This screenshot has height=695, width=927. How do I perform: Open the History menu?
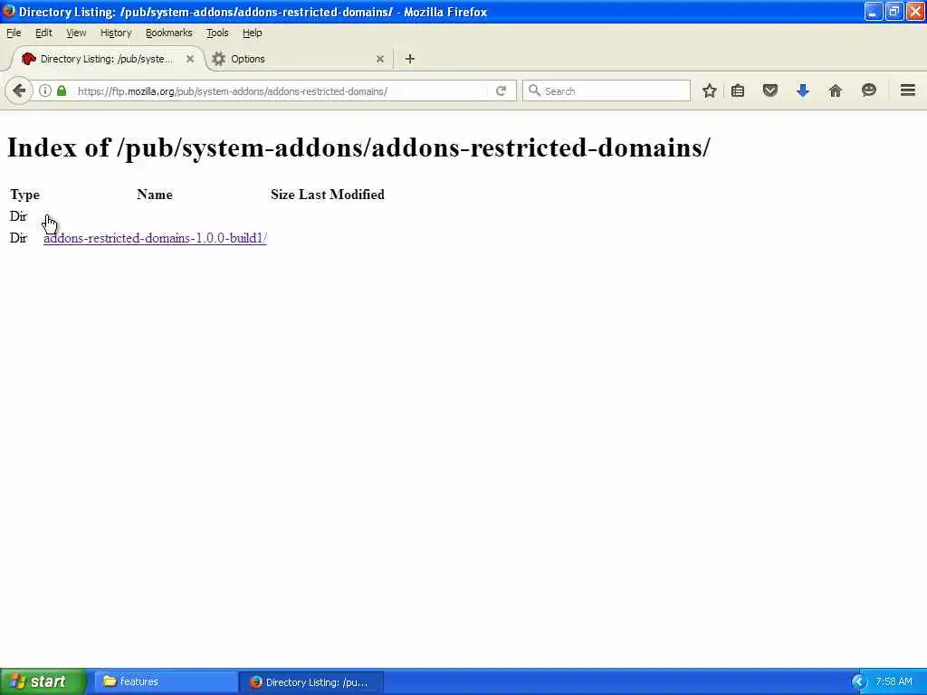pyautogui.click(x=116, y=33)
